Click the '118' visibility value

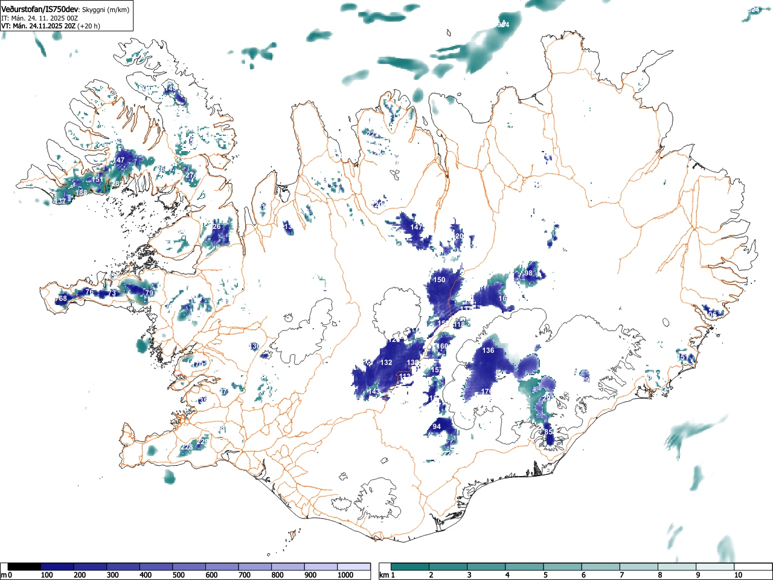tap(460, 324)
